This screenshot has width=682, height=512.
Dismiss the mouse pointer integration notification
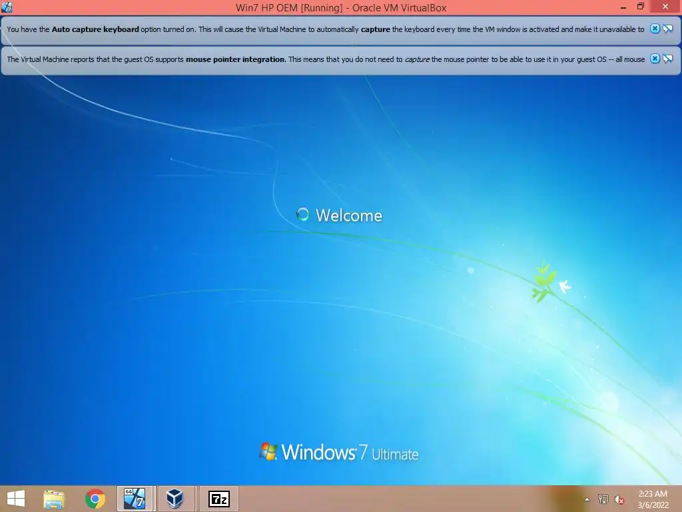pyautogui.click(x=655, y=59)
